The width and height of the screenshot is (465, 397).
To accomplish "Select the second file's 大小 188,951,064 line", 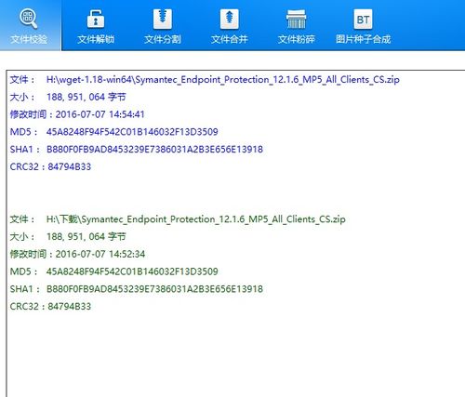I will tap(68, 237).
